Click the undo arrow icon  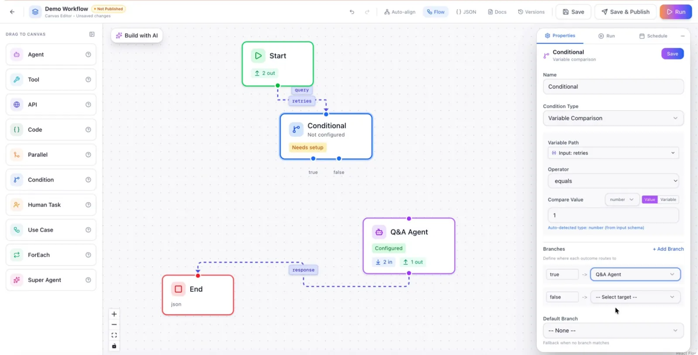click(352, 12)
